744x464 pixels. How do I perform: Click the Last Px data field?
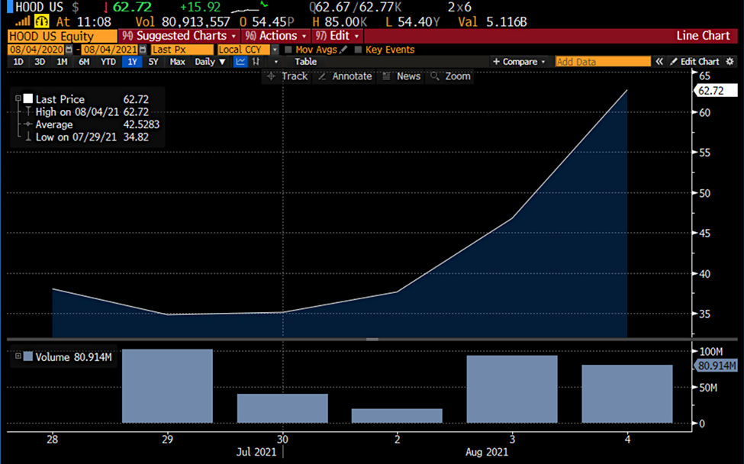182,50
